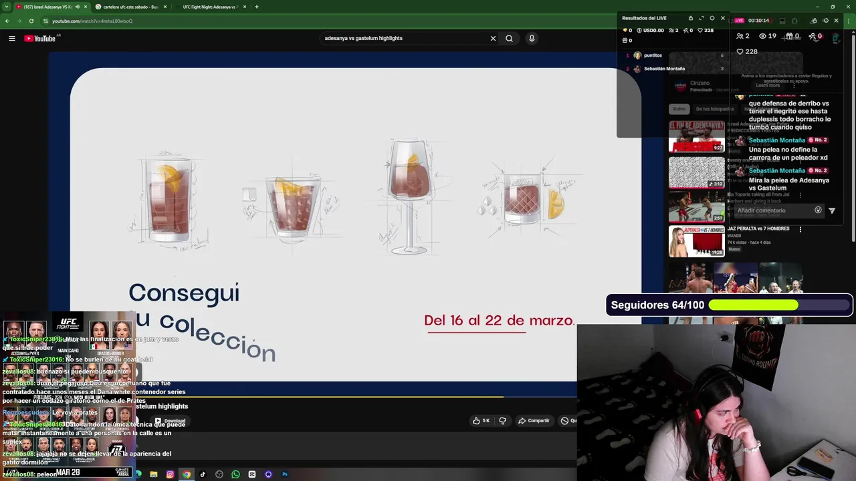Go to YouTube home via logo

tap(39, 39)
